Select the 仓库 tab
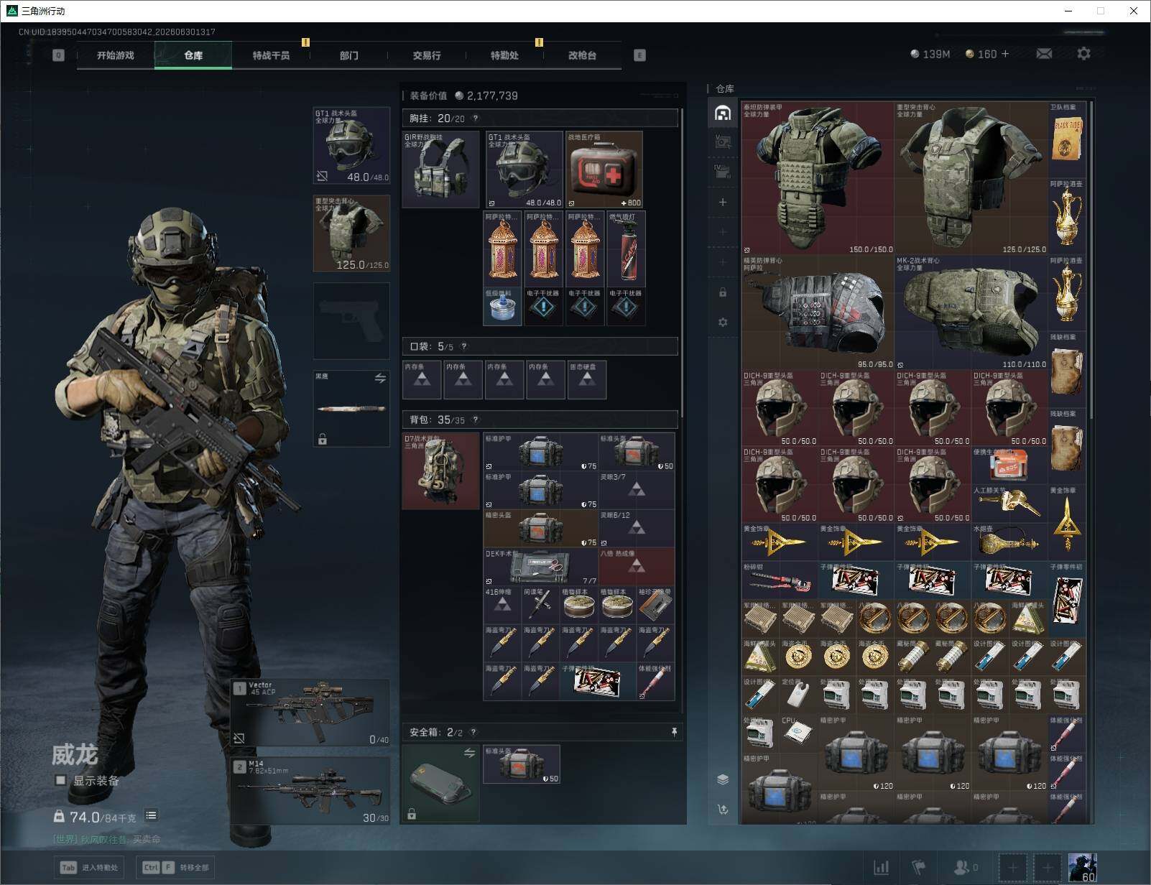Viewport: 1151px width, 885px height. pos(193,55)
